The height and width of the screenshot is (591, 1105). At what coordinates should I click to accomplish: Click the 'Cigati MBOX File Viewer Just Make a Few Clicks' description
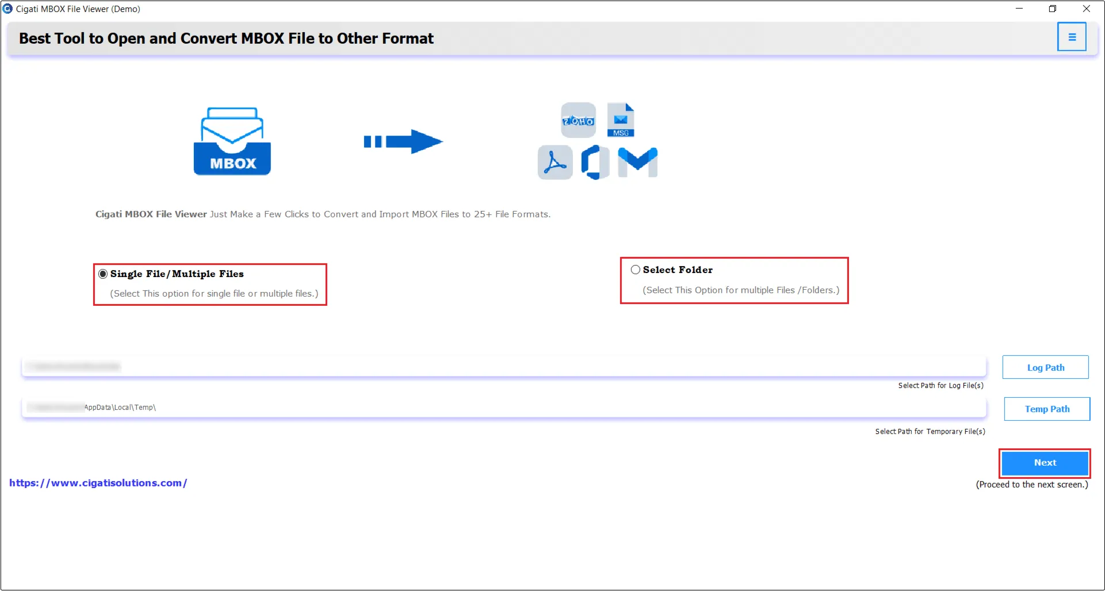323,214
